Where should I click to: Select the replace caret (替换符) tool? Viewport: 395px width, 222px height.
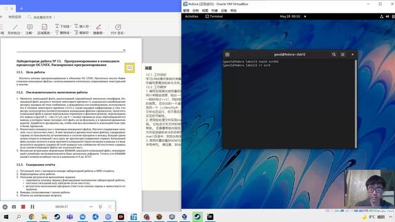pyautogui.click(x=82, y=33)
